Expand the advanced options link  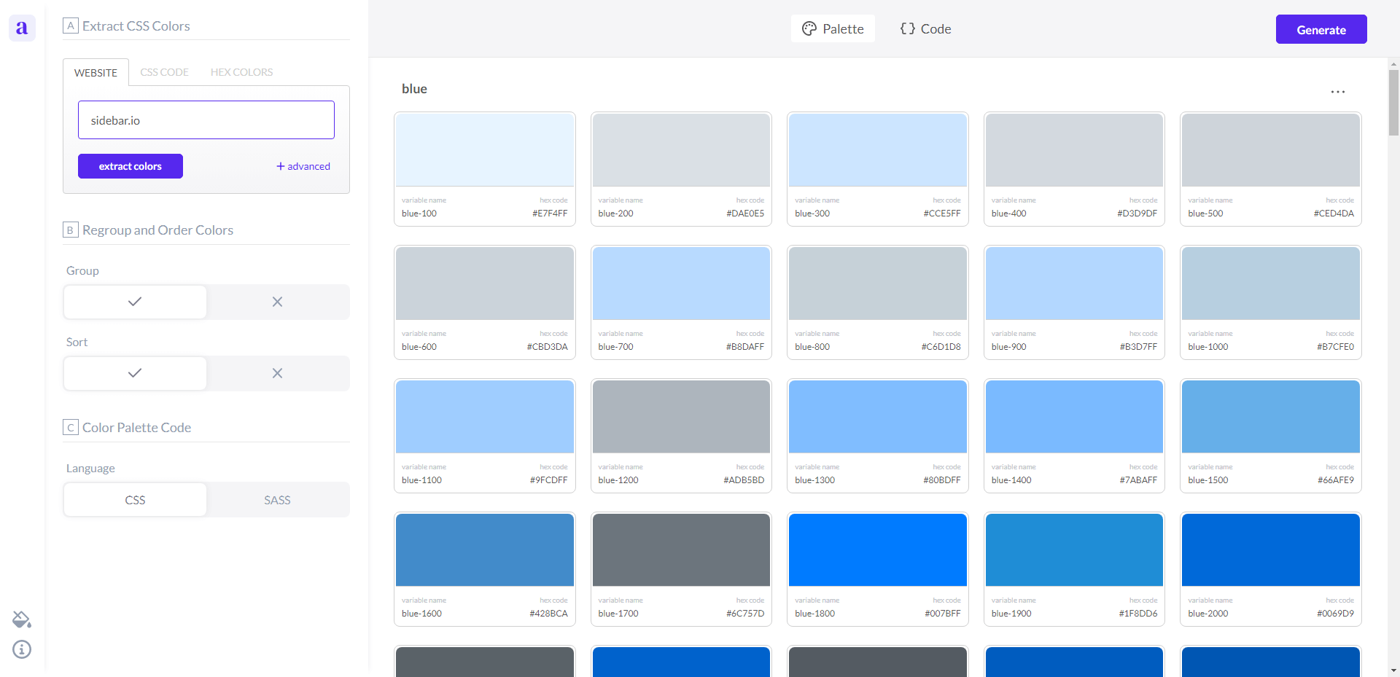coord(303,166)
